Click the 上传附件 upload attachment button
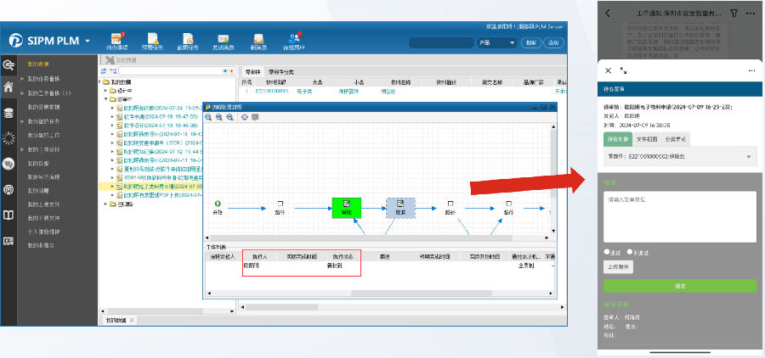 617,266
